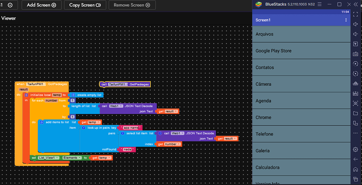
Task: Open TaifunPM1 dropdown in the when GotPackages block
Action: coord(36,84)
